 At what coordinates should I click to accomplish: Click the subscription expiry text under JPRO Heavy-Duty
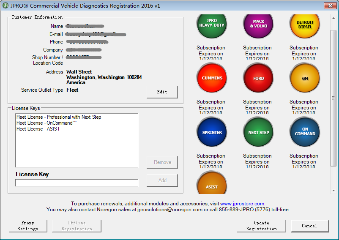point(211,53)
